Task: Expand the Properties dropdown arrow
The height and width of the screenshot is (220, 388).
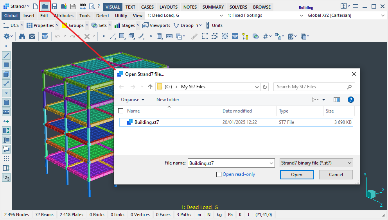Action: (x=57, y=25)
